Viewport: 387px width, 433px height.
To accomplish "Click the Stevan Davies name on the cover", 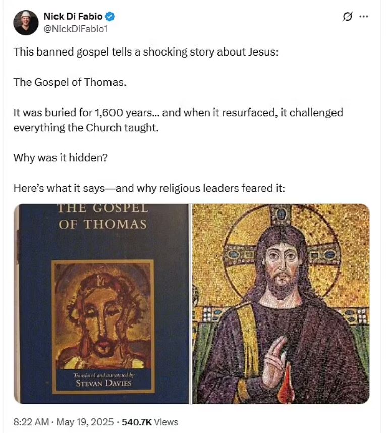I will pos(103,383).
